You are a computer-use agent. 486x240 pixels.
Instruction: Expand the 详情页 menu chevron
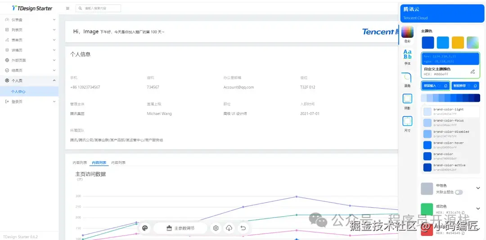coord(54,50)
